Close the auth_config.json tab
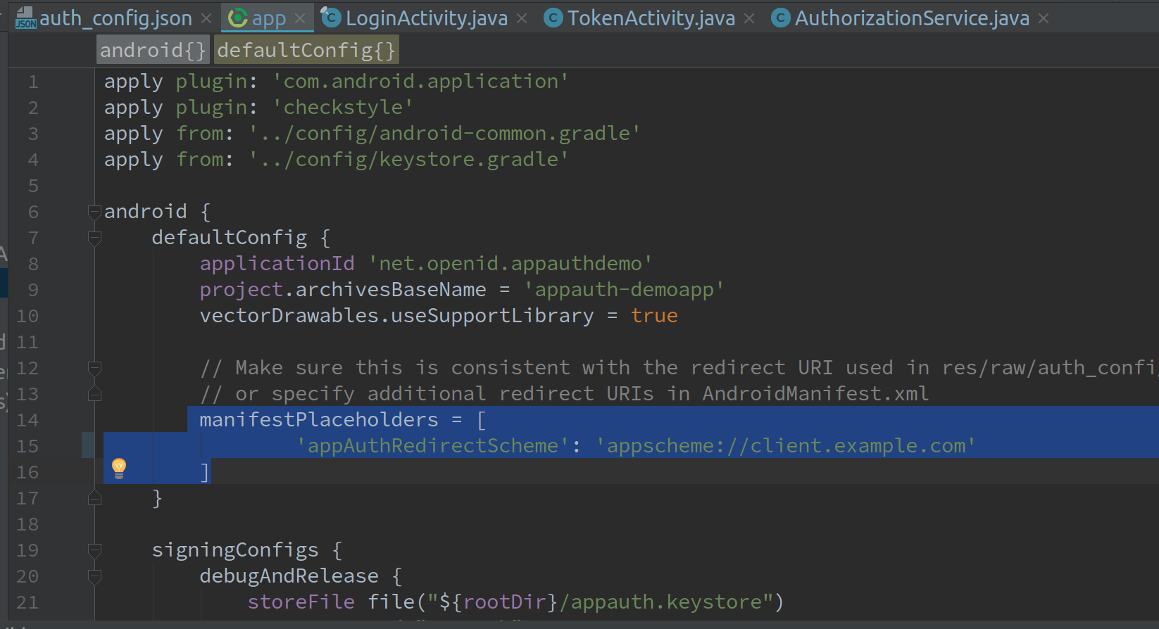The image size is (1159, 629). [206, 18]
